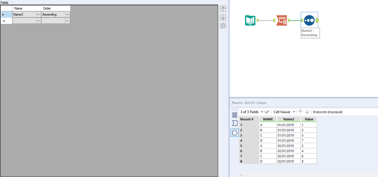Image resolution: width=378 pixels, height=177 pixels.
Task: Remove selected sort field with minus button
Action: pyautogui.click(x=223, y=26)
